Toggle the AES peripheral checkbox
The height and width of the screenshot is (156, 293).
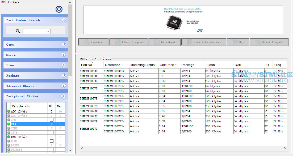pyautogui.click(x=52, y=120)
